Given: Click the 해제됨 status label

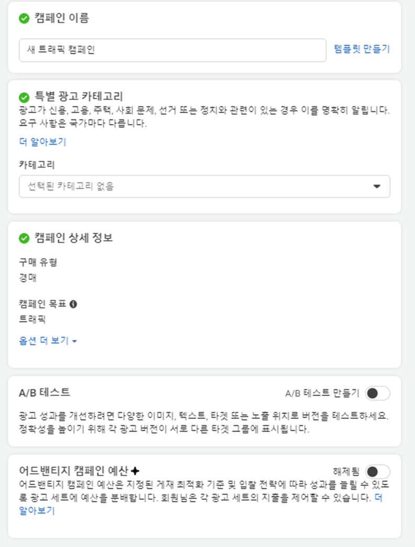Looking at the screenshot, I should point(346,472).
